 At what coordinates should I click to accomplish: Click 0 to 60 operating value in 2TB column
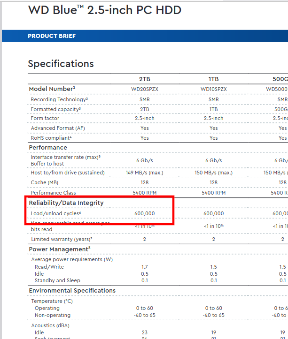click(x=145, y=308)
